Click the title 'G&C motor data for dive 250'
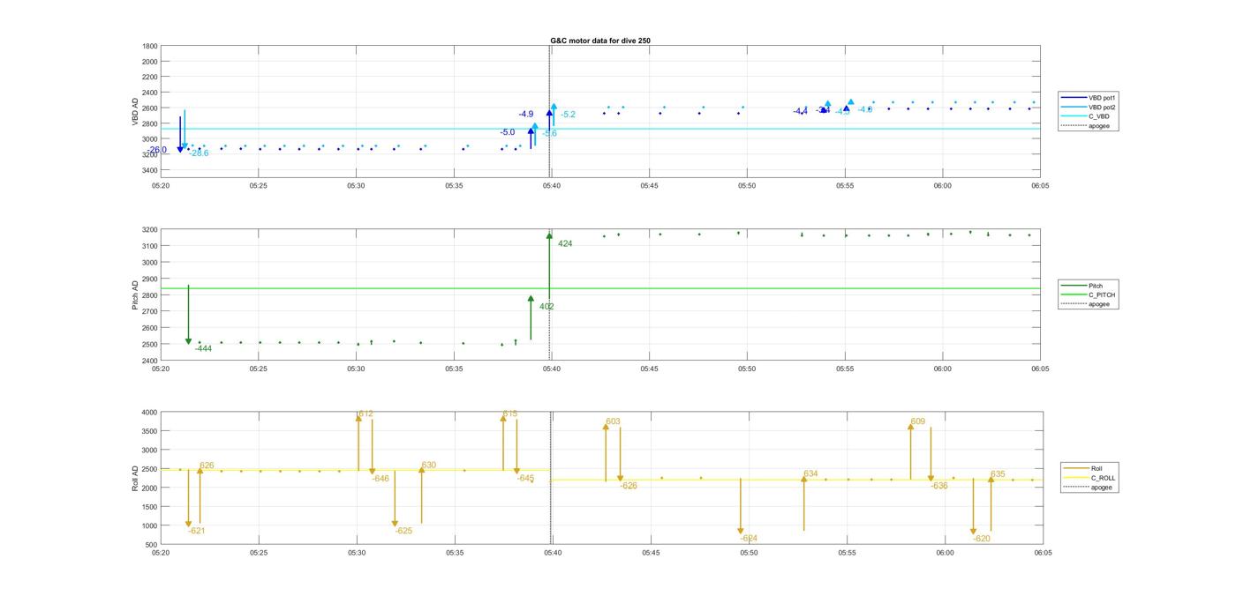Screen dimensions: 1236x611 click(600, 41)
